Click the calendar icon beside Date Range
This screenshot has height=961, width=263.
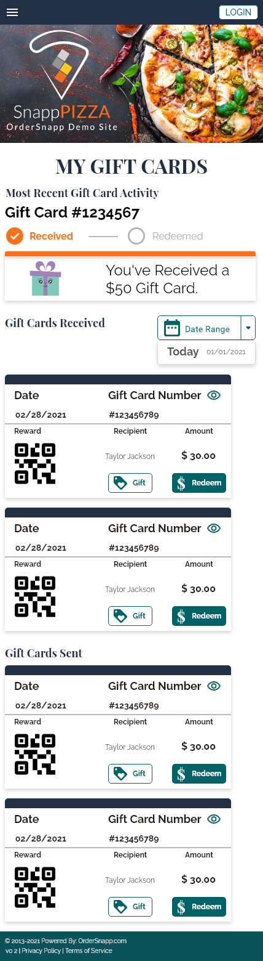pyautogui.click(x=172, y=328)
